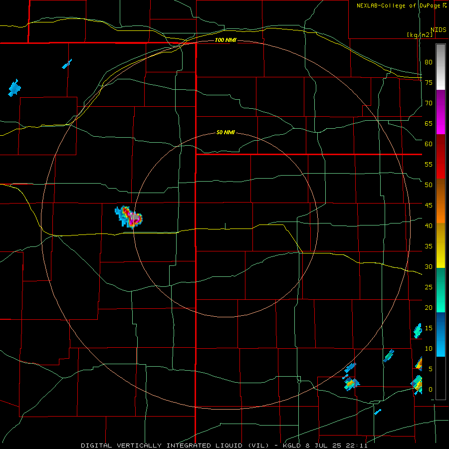Click the scale value 60
This screenshot has width=449, height=449.
click(429, 144)
